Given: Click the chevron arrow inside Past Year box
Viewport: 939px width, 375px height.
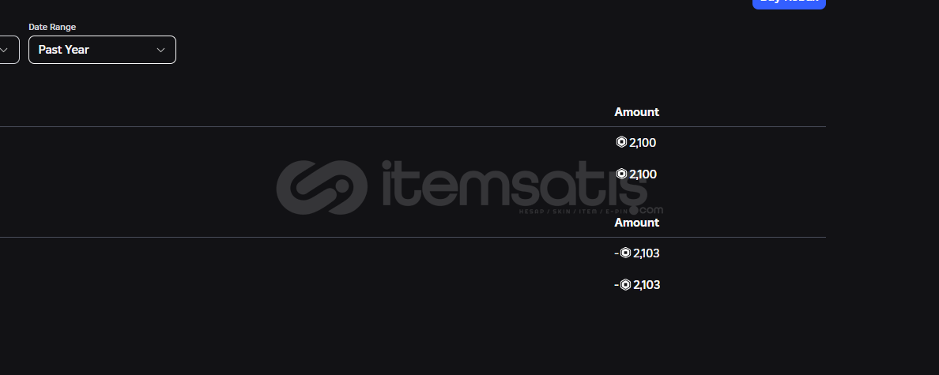Looking at the screenshot, I should point(160,50).
